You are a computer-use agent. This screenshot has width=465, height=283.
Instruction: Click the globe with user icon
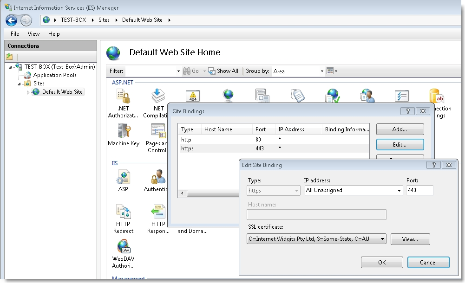coord(367,96)
